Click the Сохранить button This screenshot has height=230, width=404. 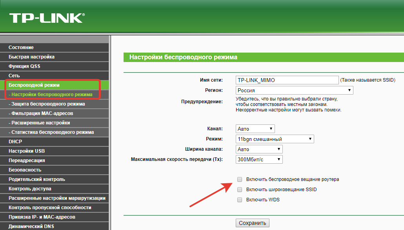coord(252,223)
